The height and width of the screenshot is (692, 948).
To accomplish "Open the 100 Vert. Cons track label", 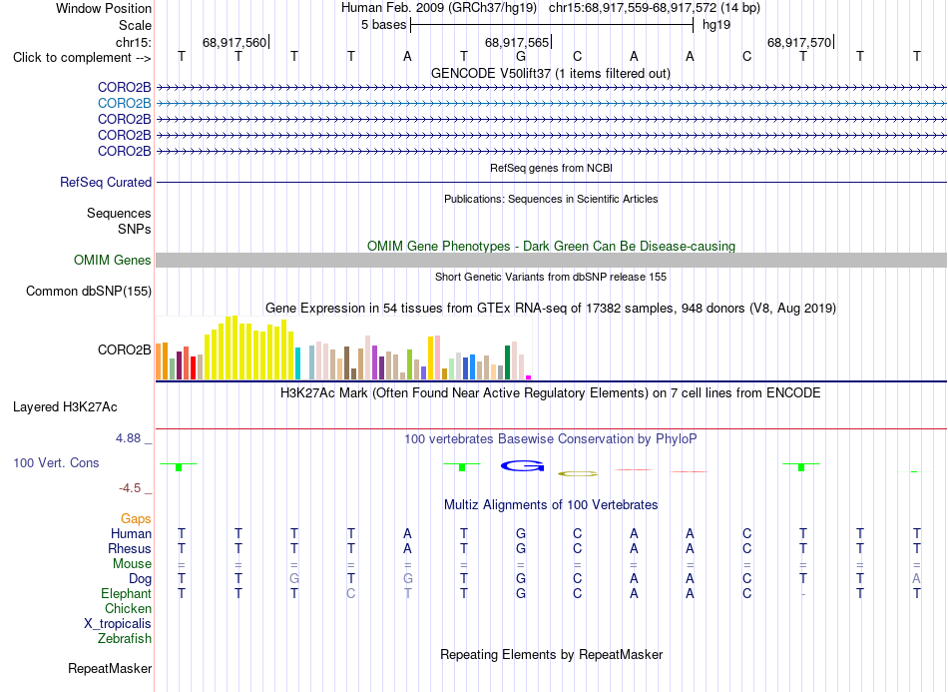I will pyautogui.click(x=56, y=462).
